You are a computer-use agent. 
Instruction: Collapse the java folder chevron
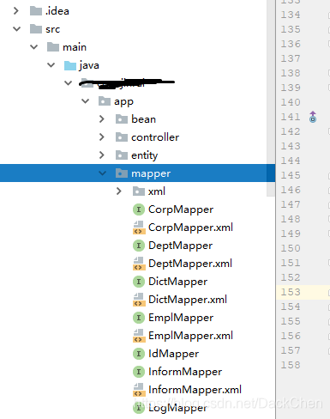[x=51, y=65]
